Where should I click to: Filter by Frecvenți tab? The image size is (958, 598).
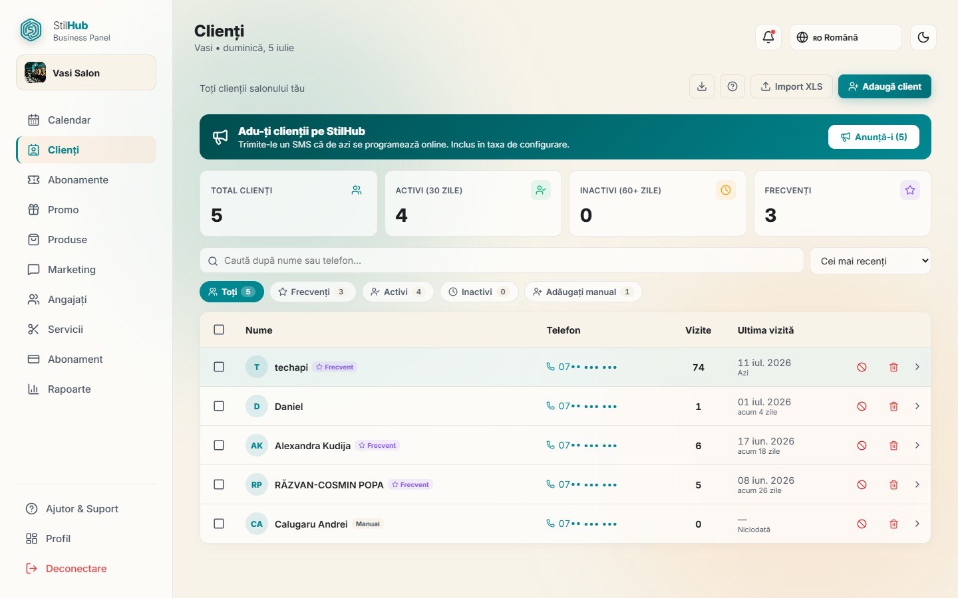click(313, 292)
